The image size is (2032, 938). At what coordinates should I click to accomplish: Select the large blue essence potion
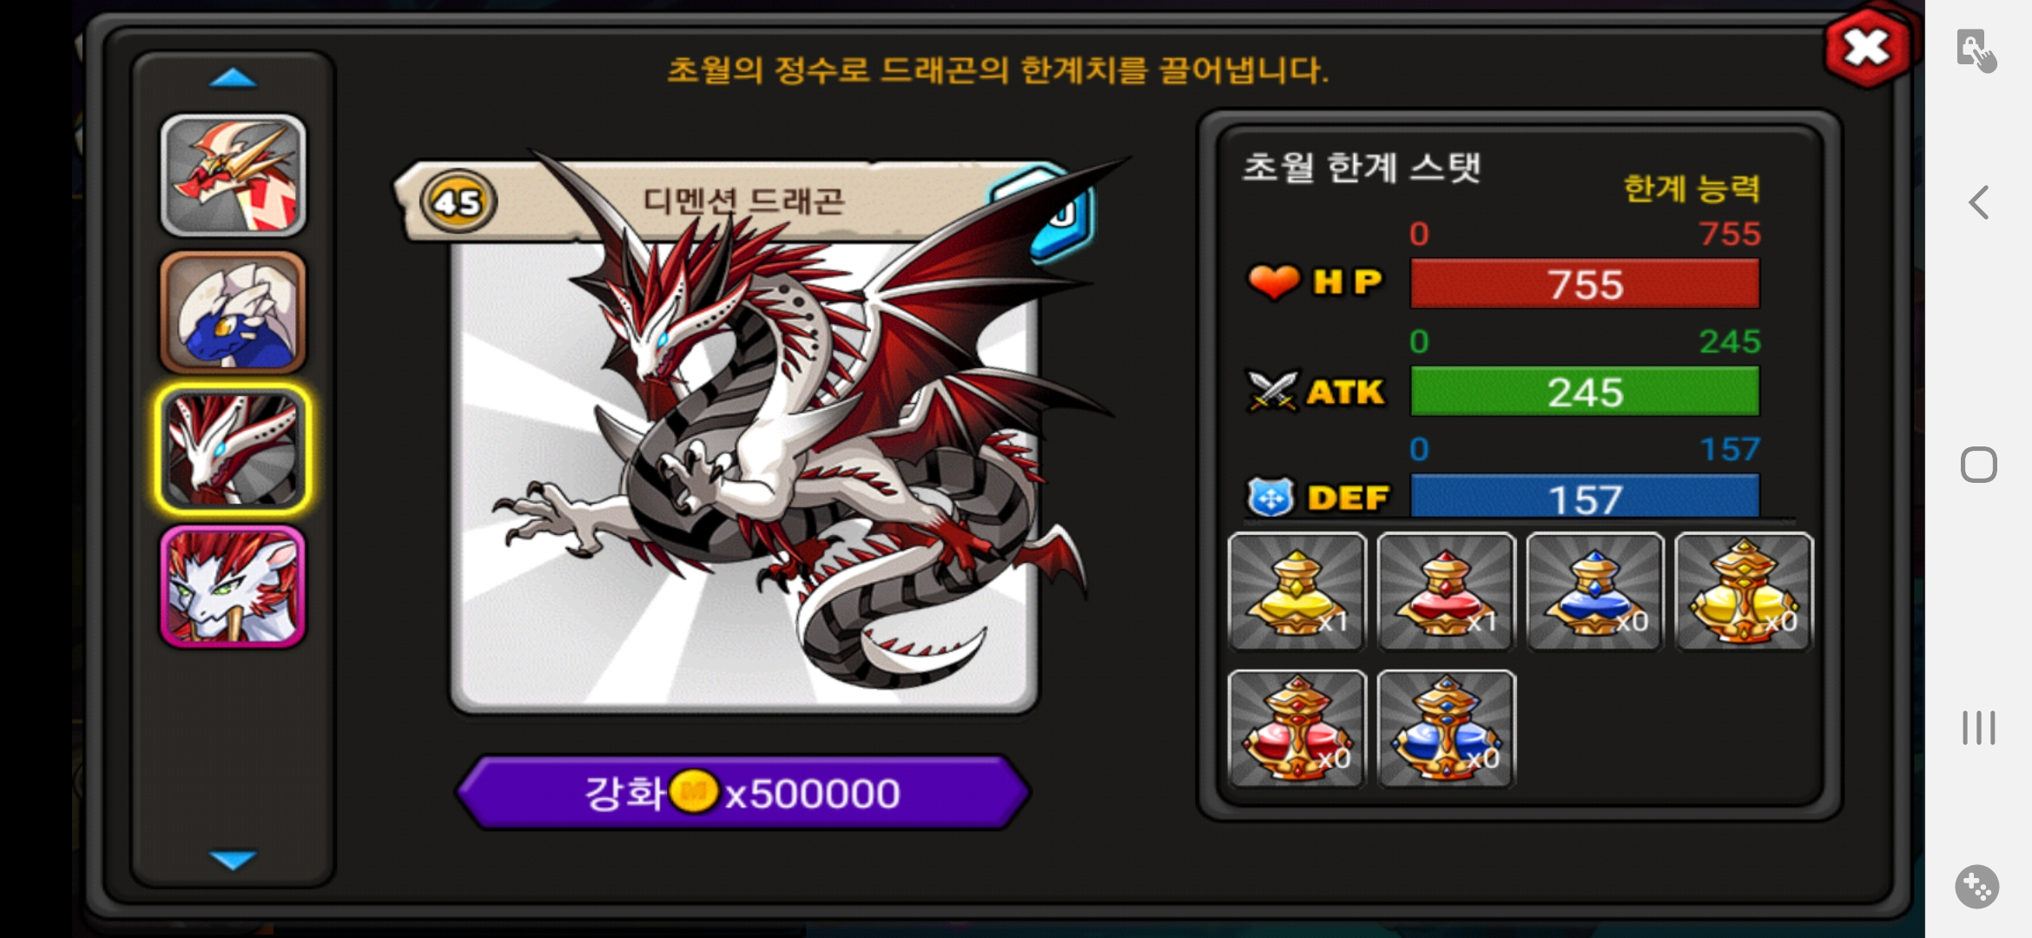pyautogui.click(x=1446, y=729)
